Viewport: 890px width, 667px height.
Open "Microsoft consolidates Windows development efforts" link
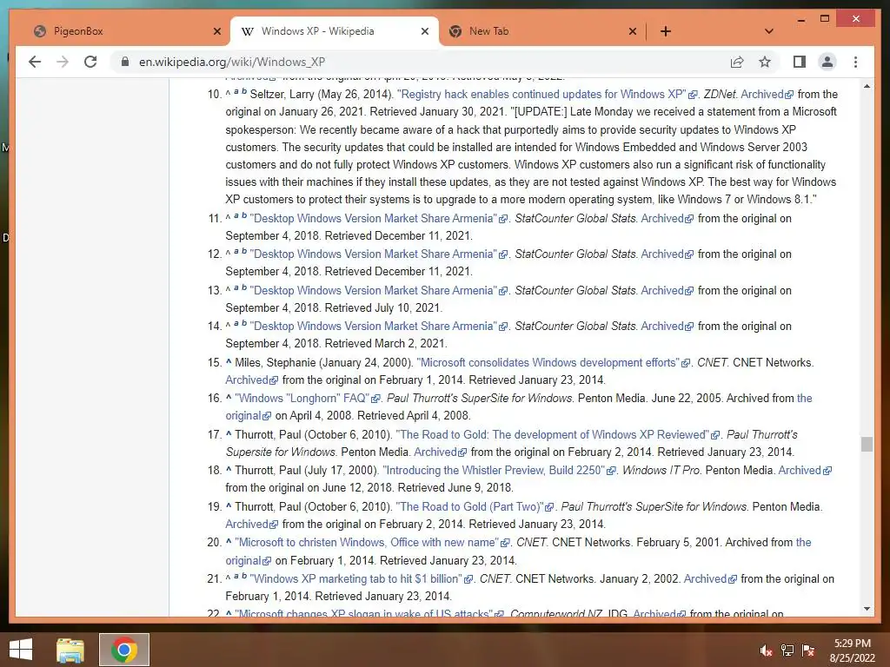553,362
